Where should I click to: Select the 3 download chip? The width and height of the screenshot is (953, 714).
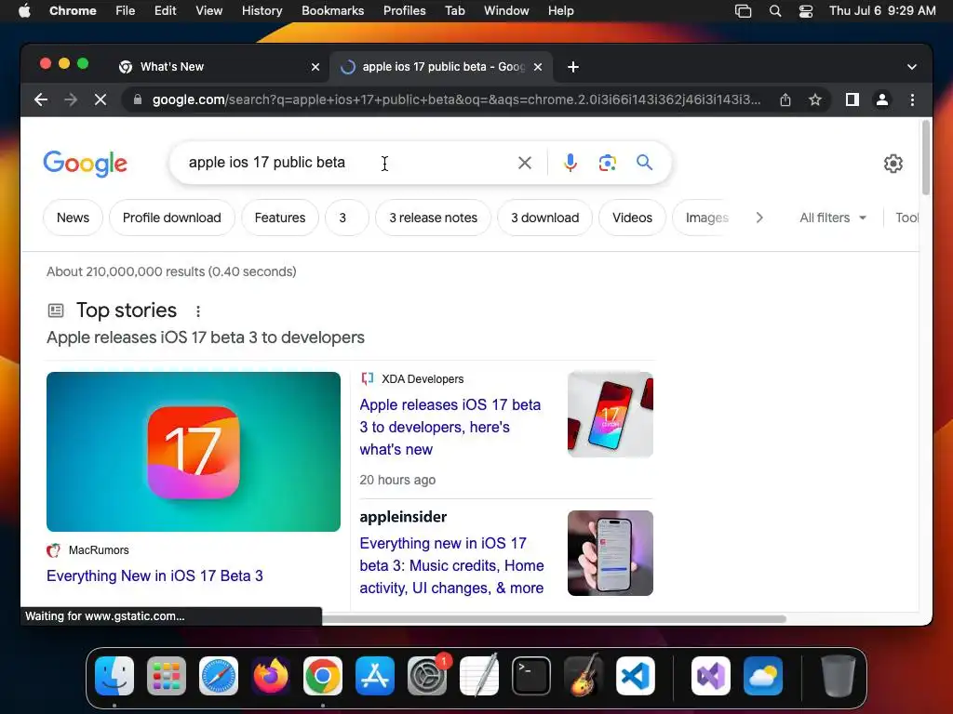pyautogui.click(x=544, y=218)
